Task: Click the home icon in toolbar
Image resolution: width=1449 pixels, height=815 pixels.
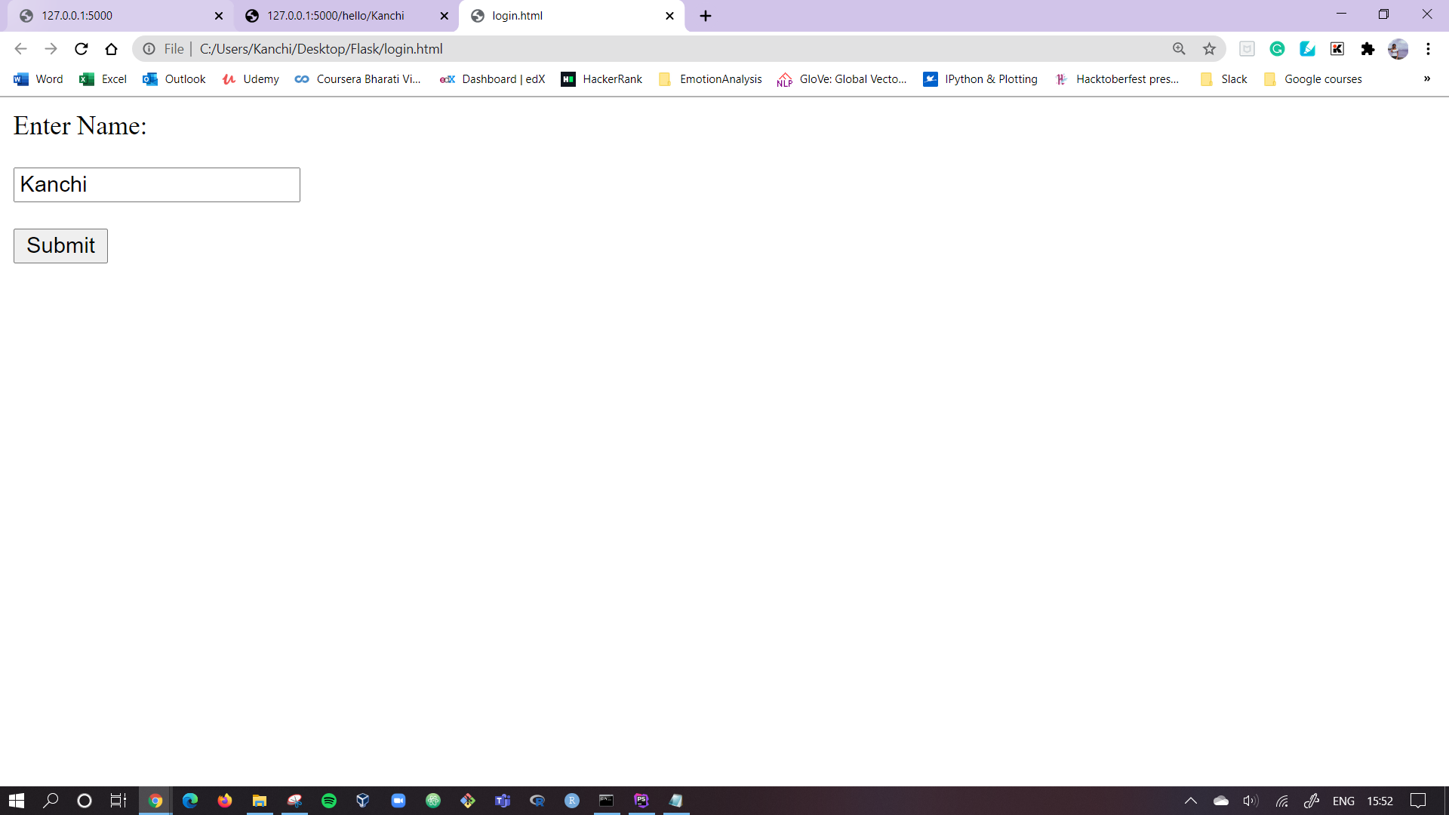Action: [x=111, y=49]
